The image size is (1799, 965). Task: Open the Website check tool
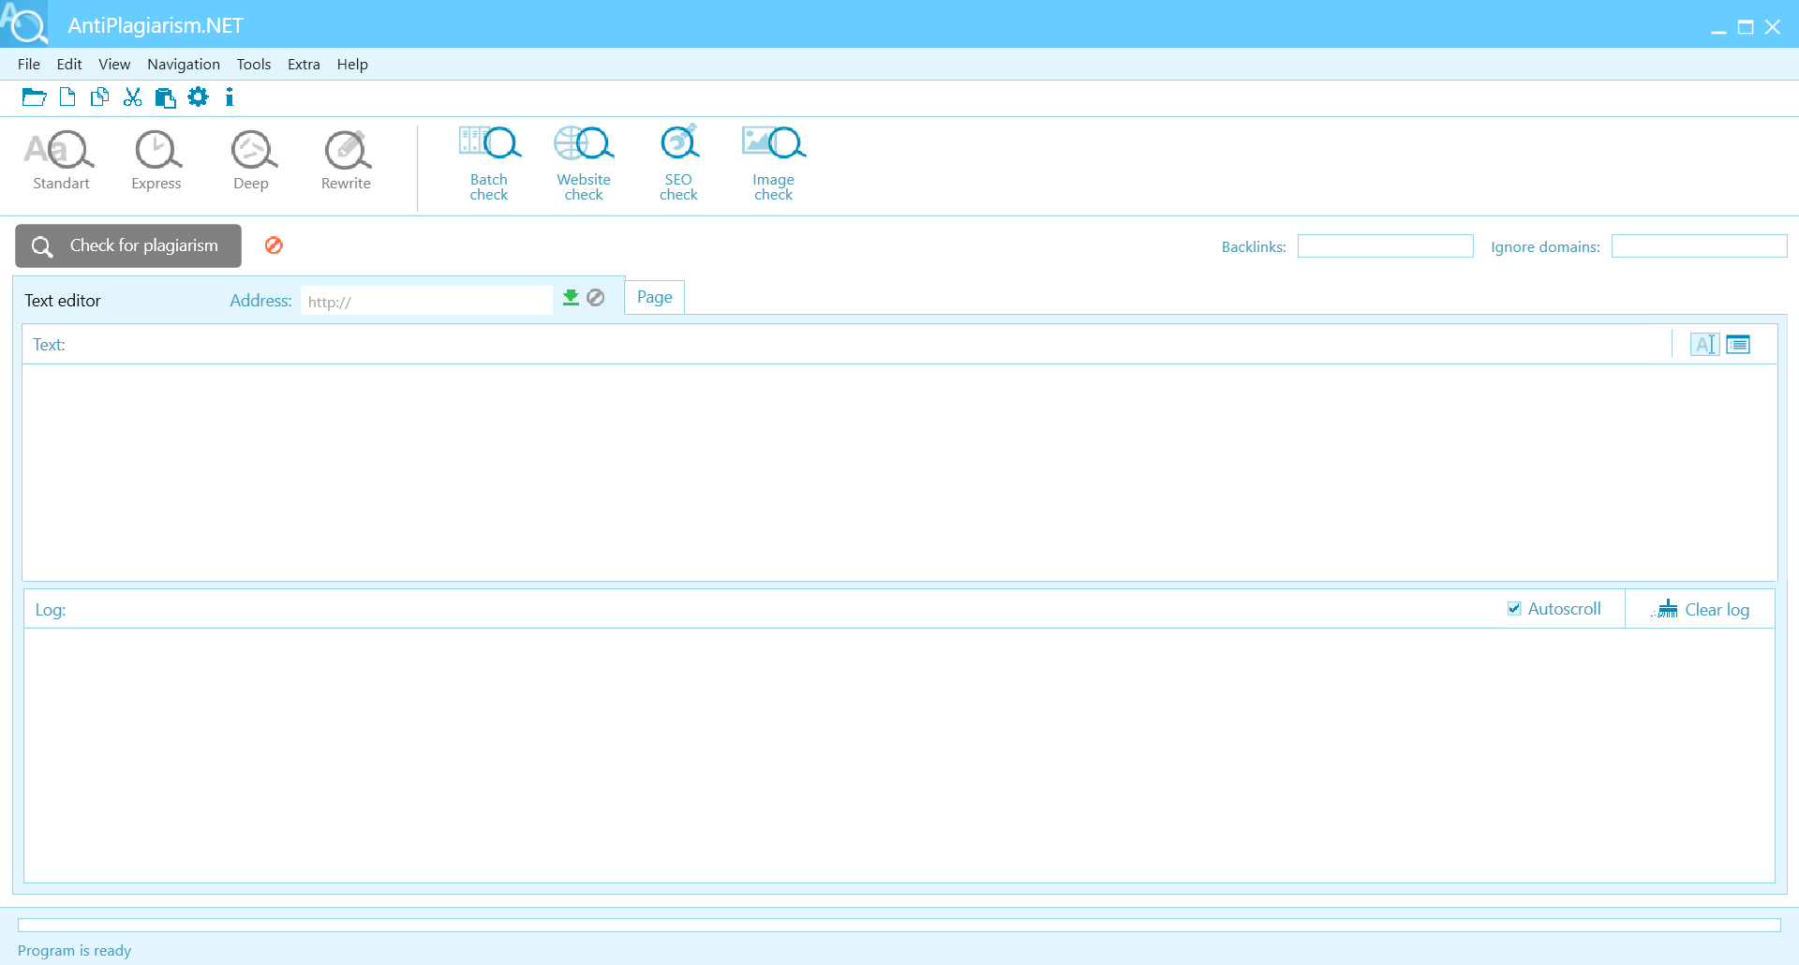click(584, 163)
